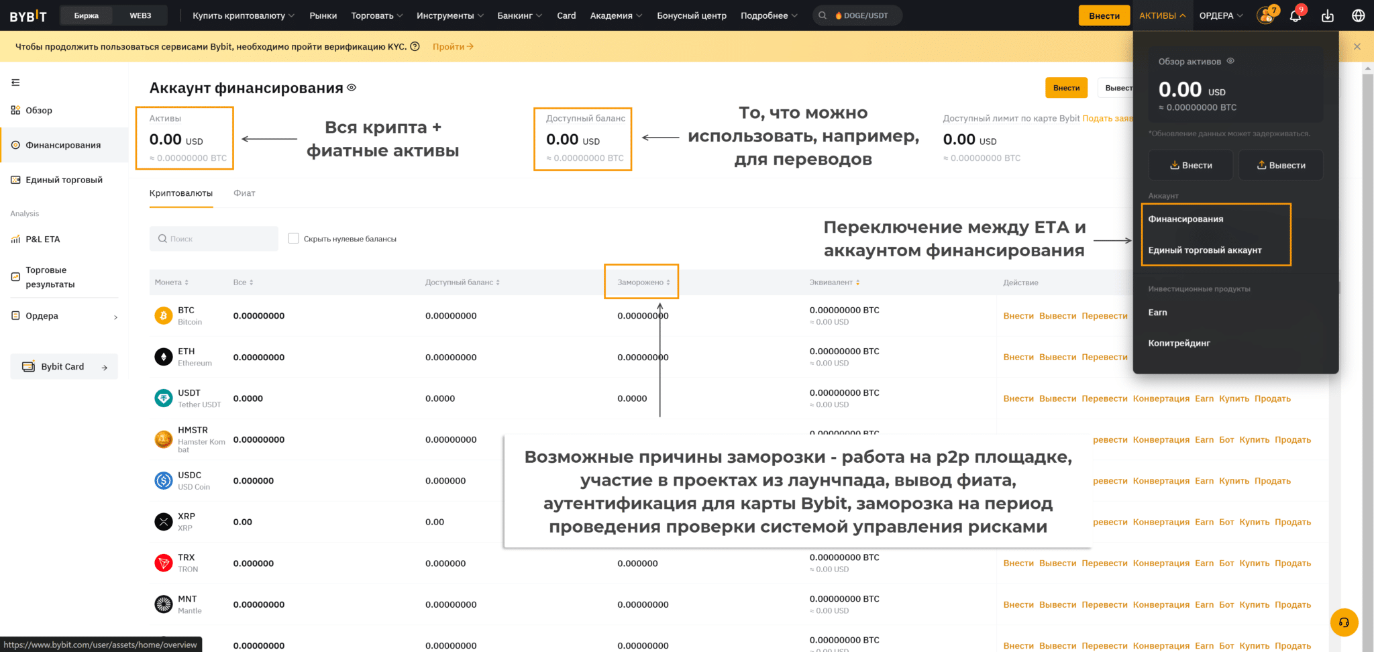Click the notification bell icon
Image resolution: width=1374 pixels, height=652 pixels.
(1295, 15)
